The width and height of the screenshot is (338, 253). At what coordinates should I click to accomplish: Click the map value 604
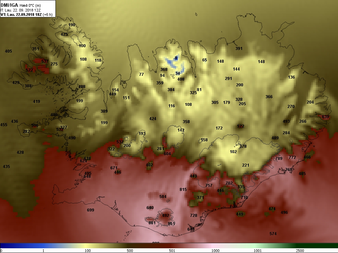pyautogui.click(x=167, y=153)
